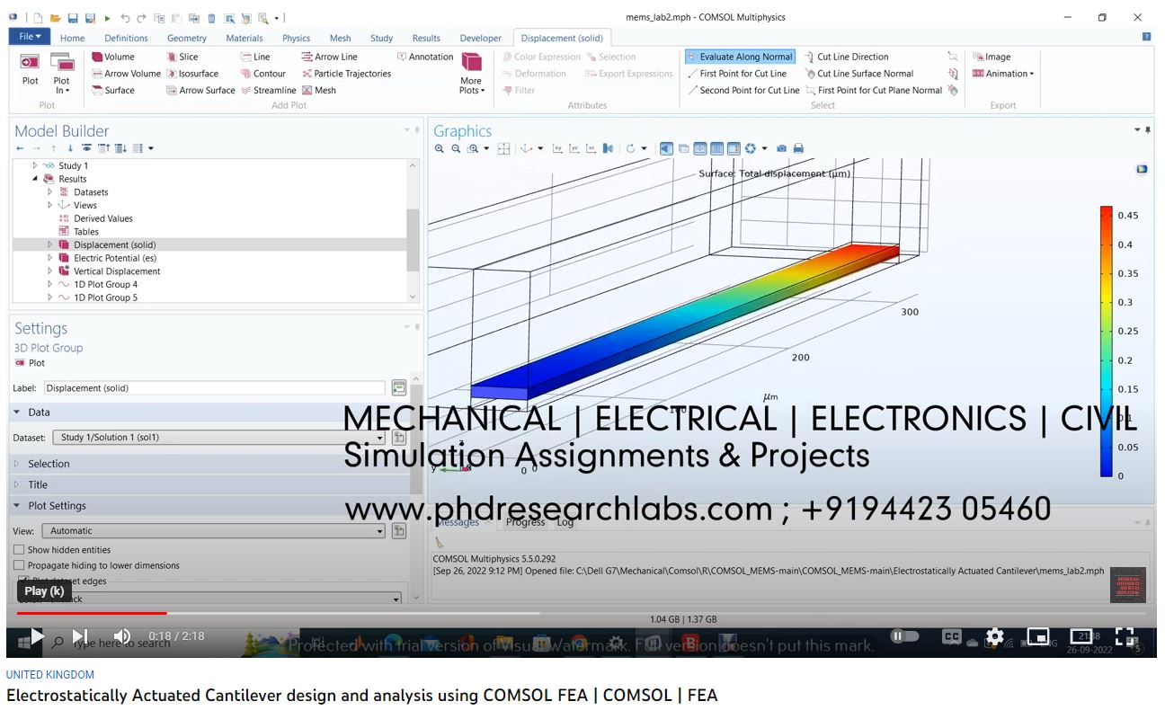Add an Arrow Volume plot
The height and width of the screenshot is (710, 1165).
[126, 74]
